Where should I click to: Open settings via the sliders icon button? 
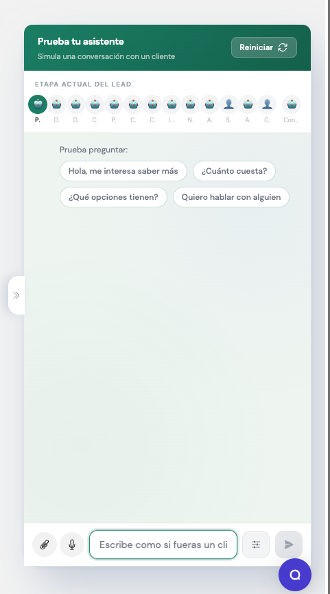[x=256, y=545]
